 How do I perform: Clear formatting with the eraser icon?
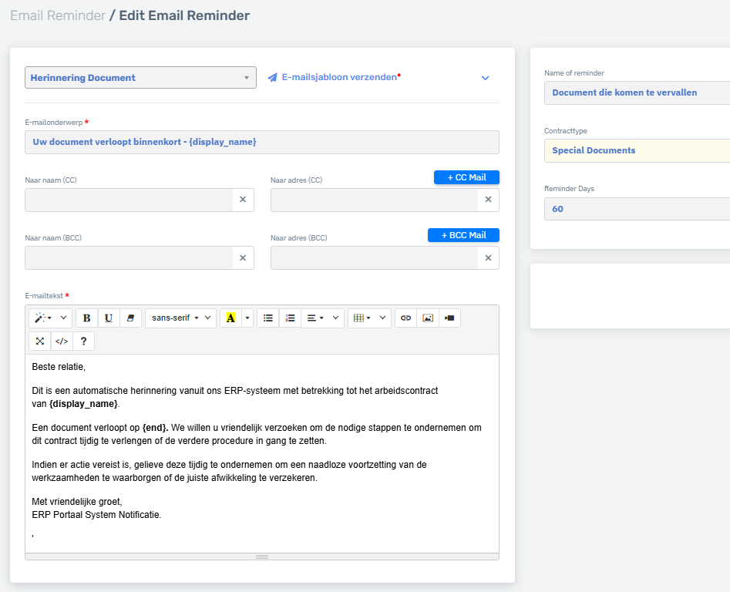point(129,318)
